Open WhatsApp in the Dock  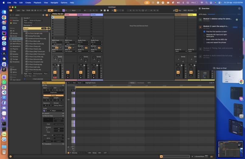(x=4, y=82)
